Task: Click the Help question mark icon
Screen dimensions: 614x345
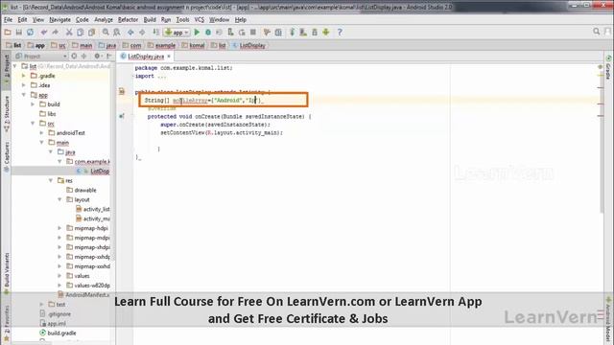Action: tap(340, 33)
